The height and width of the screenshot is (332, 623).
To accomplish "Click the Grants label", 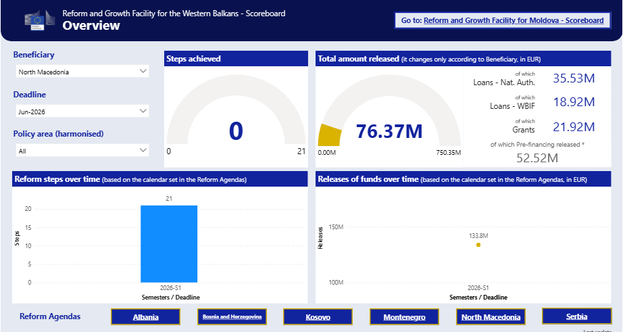I will tap(524, 130).
